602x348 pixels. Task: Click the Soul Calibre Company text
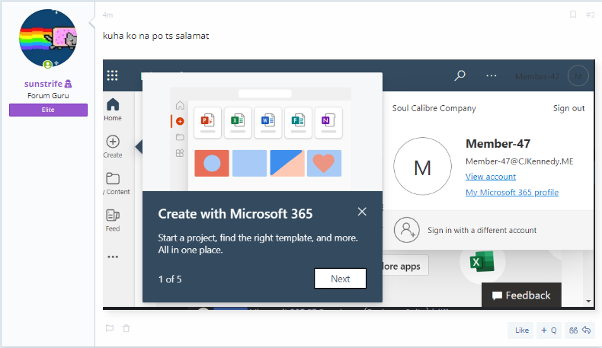[434, 108]
